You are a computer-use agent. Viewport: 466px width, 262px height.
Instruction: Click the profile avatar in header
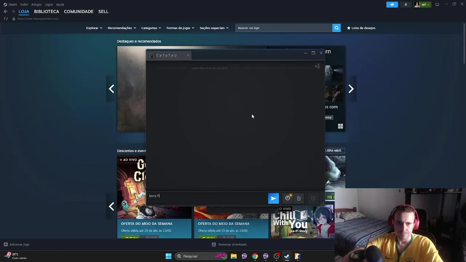pyautogui.click(x=417, y=4)
